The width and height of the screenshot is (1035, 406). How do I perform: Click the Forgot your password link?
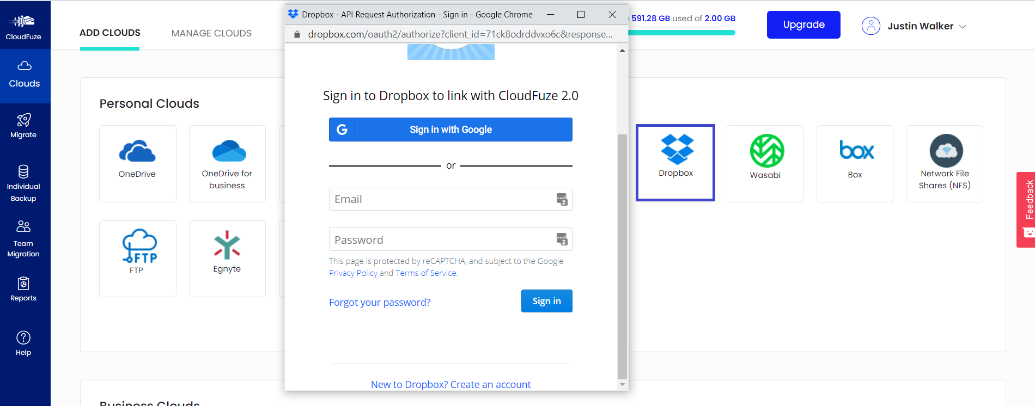[380, 302]
